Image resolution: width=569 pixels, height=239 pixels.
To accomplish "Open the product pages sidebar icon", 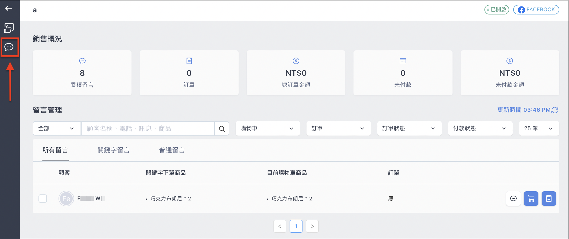I will tap(9, 28).
